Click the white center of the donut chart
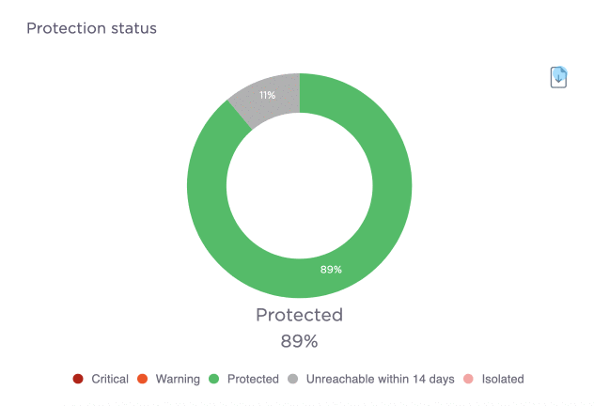Viewport: 594px width, 406px height. [299, 186]
